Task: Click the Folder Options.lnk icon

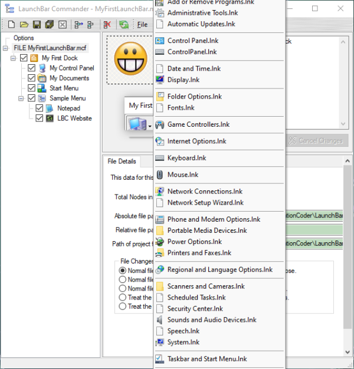Action: pos(160,97)
